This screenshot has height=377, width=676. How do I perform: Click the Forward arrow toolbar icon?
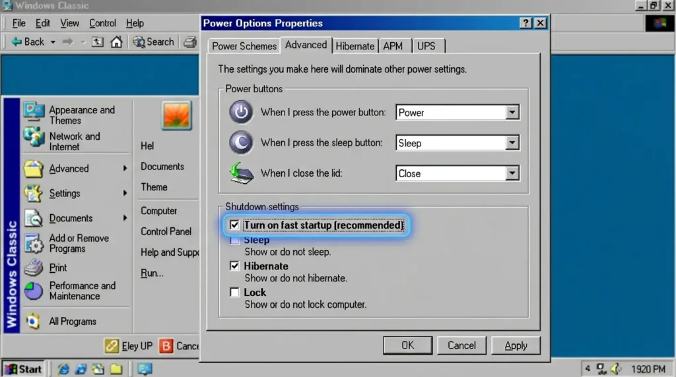68,42
